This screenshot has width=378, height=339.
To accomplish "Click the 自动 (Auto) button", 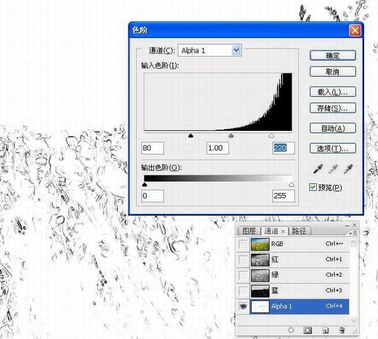I will point(333,128).
